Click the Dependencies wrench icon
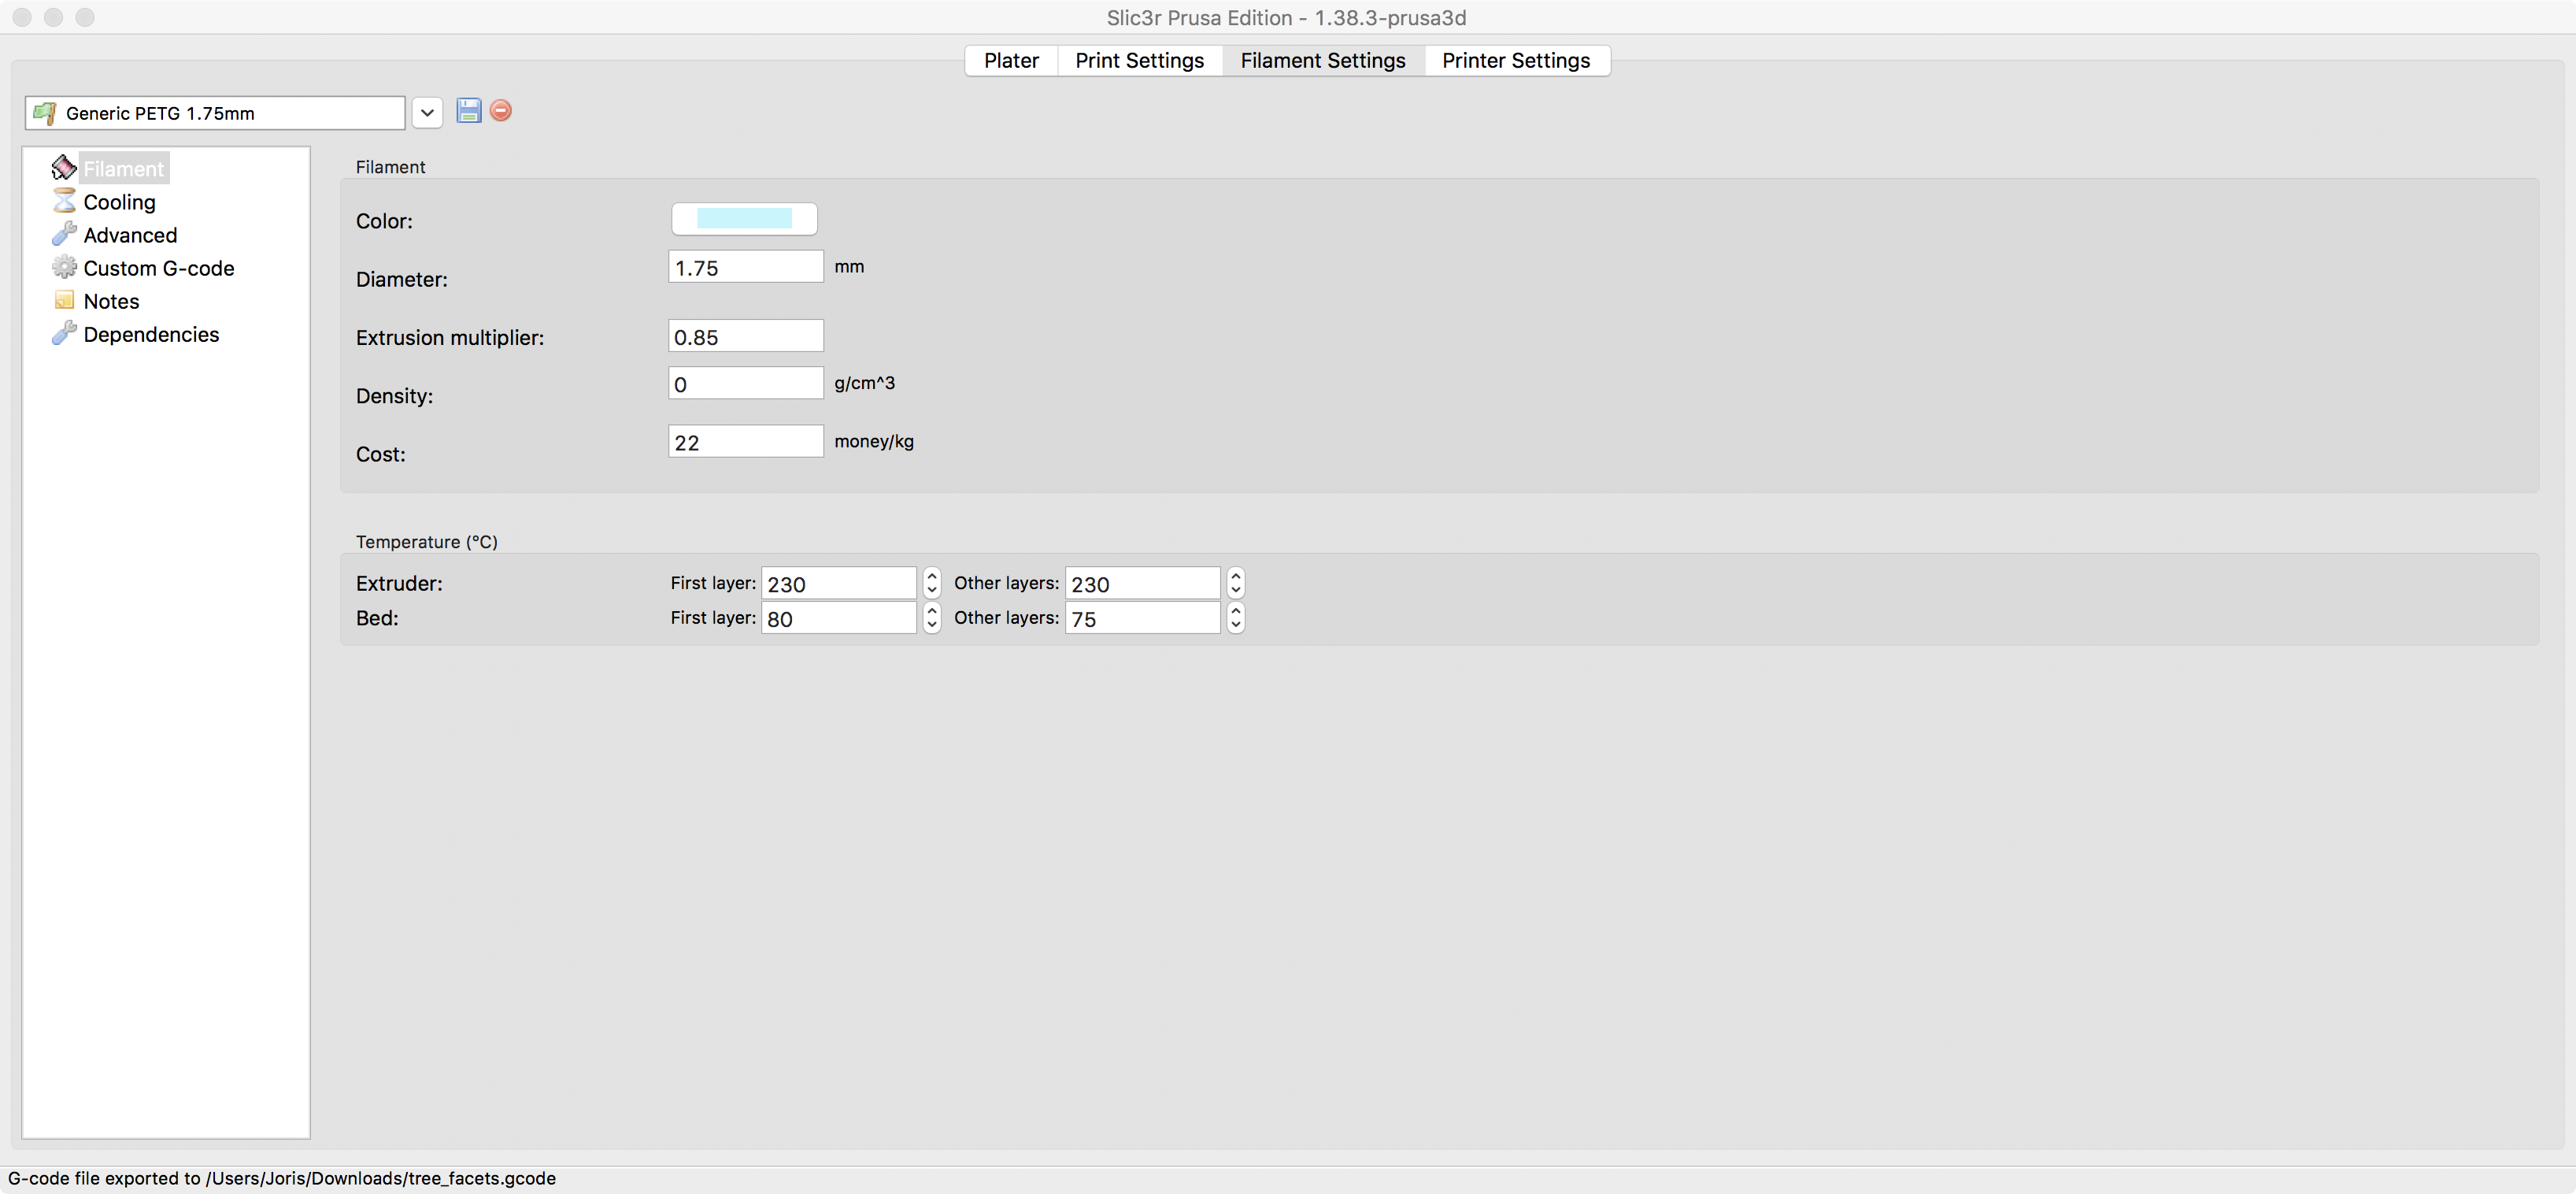The height and width of the screenshot is (1194, 2576). click(64, 333)
